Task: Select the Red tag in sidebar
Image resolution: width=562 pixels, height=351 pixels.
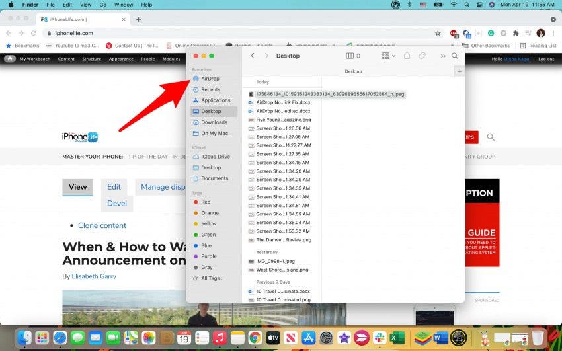Action: pos(206,202)
